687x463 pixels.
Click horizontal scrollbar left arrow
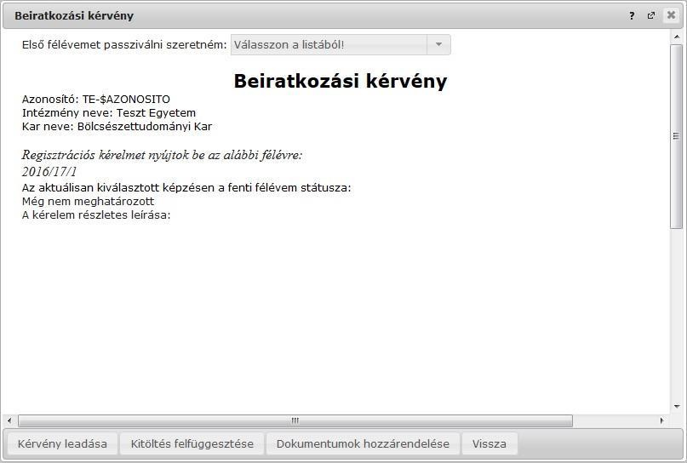(x=9, y=420)
